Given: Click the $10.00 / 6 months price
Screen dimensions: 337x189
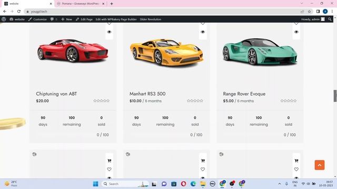Looking at the screenshot, I should (x=145, y=101).
